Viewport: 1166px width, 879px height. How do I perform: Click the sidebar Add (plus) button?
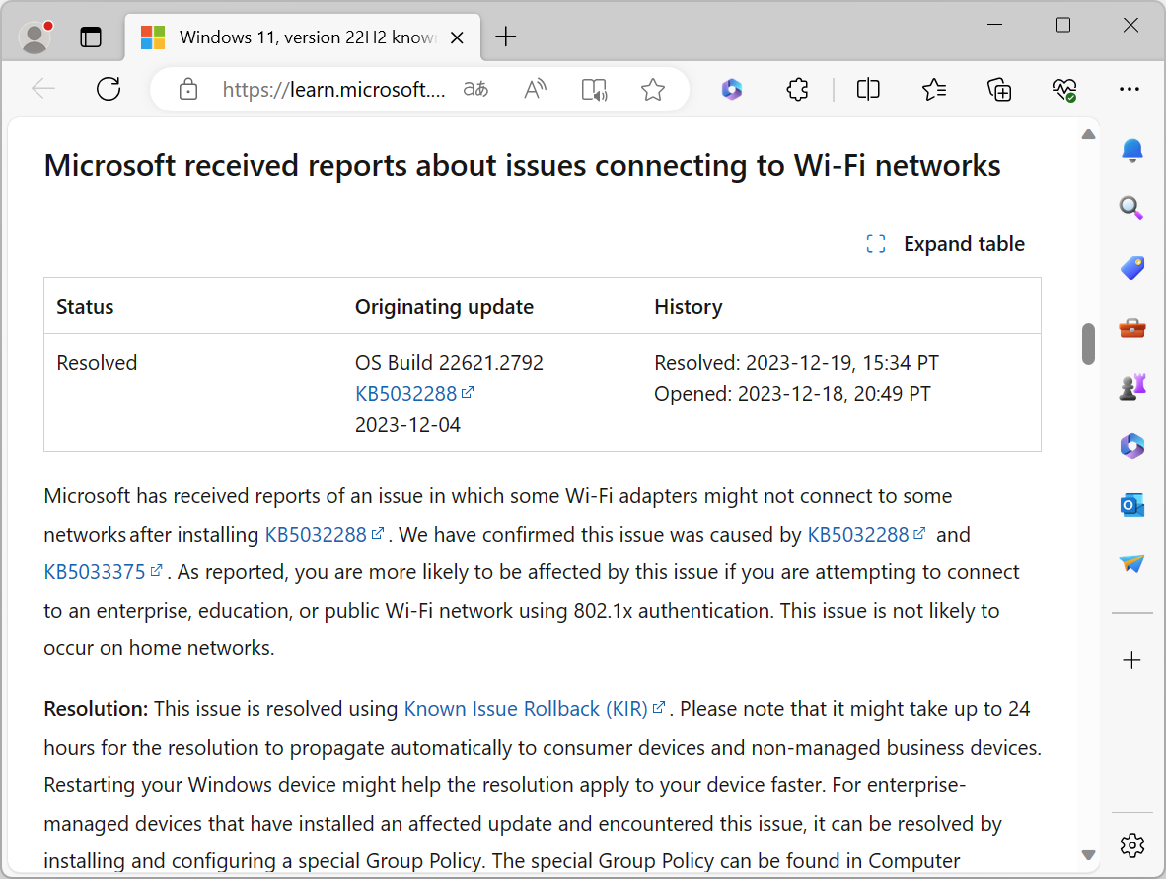[x=1131, y=660]
